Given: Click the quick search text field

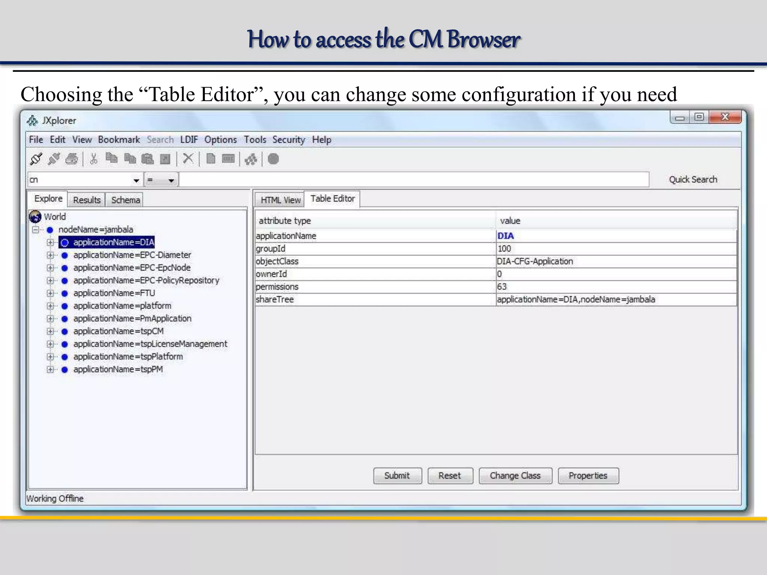Looking at the screenshot, I should pyautogui.click(x=414, y=180).
